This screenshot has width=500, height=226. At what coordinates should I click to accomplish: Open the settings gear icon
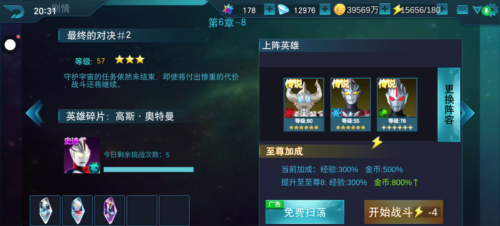pos(493,9)
